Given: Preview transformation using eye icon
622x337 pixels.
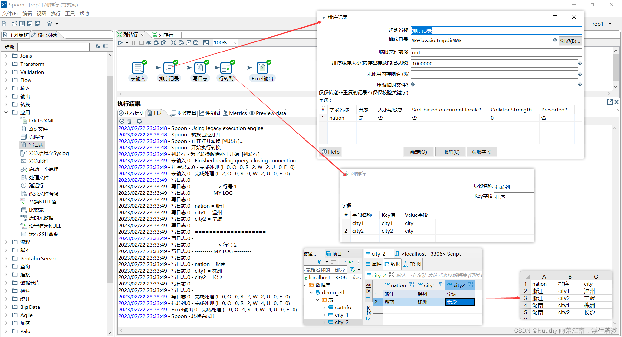Looking at the screenshot, I should pos(149,43).
